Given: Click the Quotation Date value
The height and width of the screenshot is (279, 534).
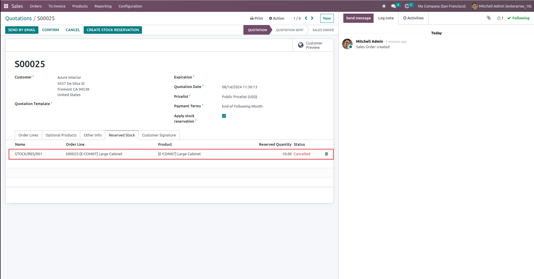Looking at the screenshot, I should pos(239,87).
